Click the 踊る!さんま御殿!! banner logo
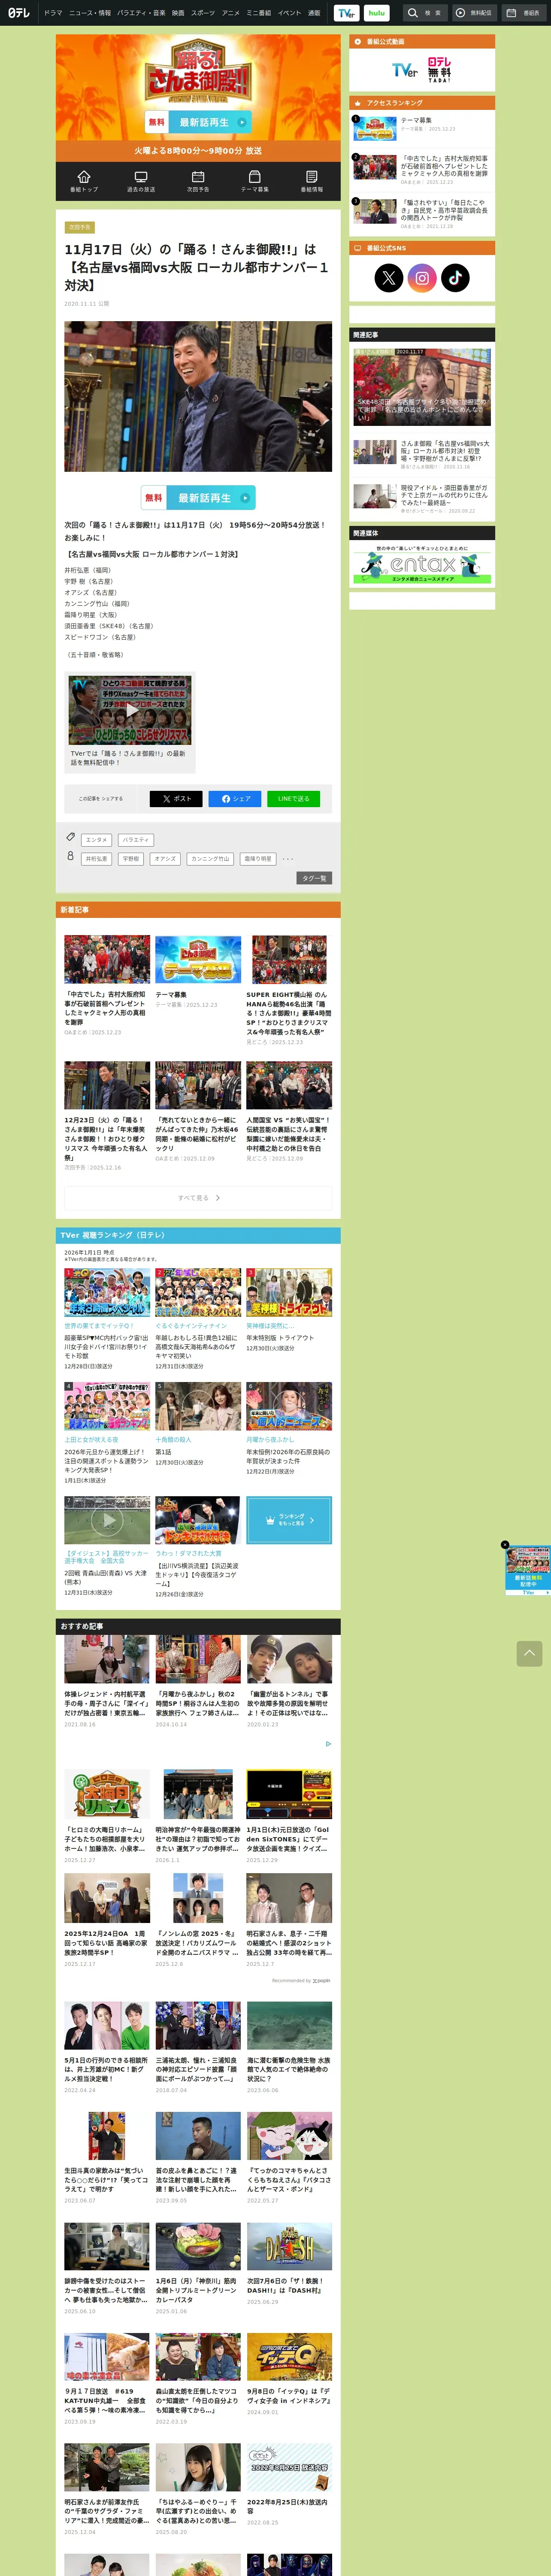Screen dimensions: 551x2576 [198, 74]
